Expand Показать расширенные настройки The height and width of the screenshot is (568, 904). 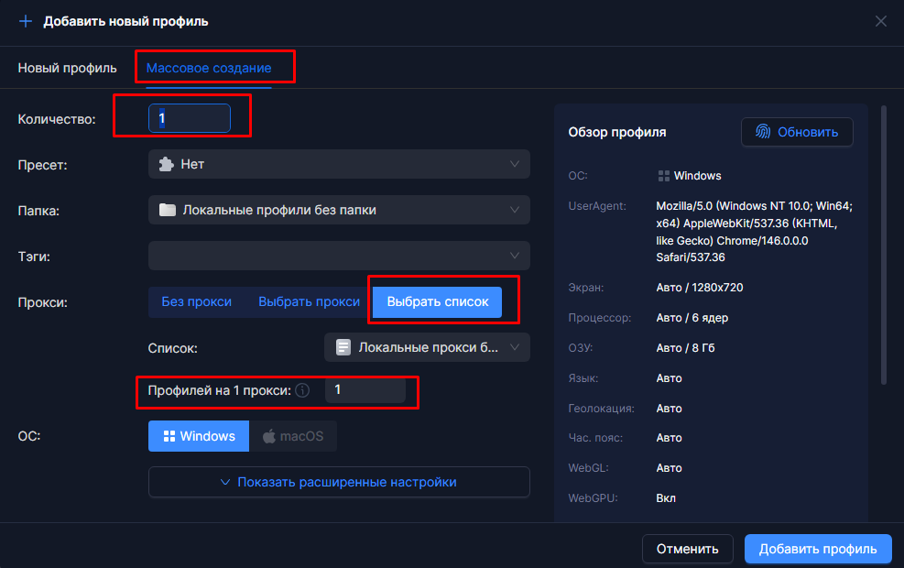[339, 482]
